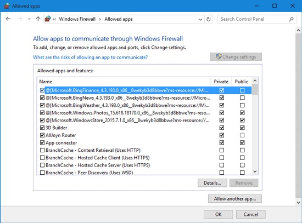Focus the Search Control Panel field
302x223 pixels.
[256, 19]
